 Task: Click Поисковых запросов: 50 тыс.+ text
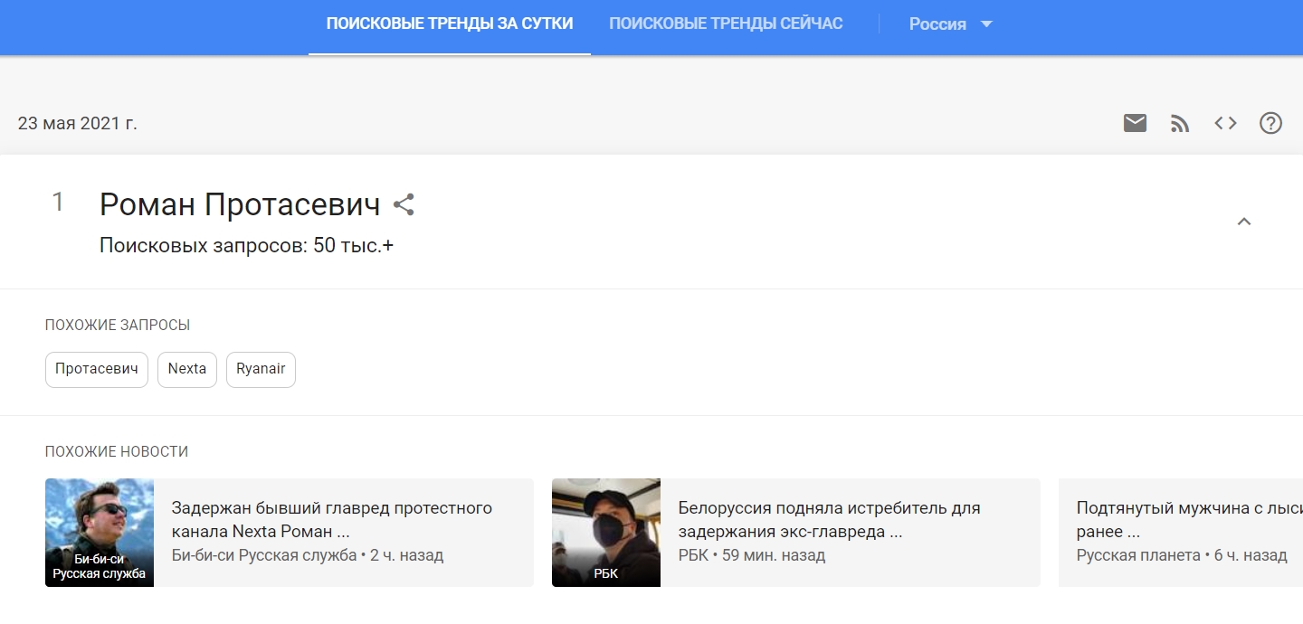246,245
